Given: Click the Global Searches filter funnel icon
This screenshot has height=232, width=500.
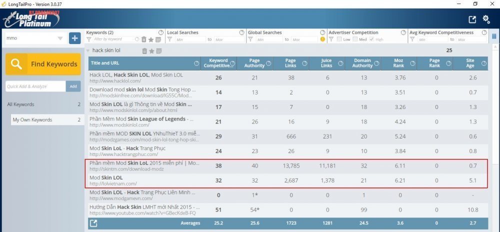Looking at the screenshot, I should (250, 39).
